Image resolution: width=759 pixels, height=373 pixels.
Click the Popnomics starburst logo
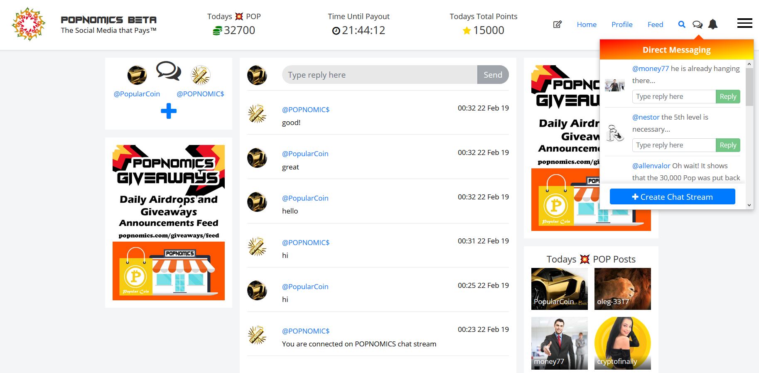pyautogui.click(x=29, y=24)
